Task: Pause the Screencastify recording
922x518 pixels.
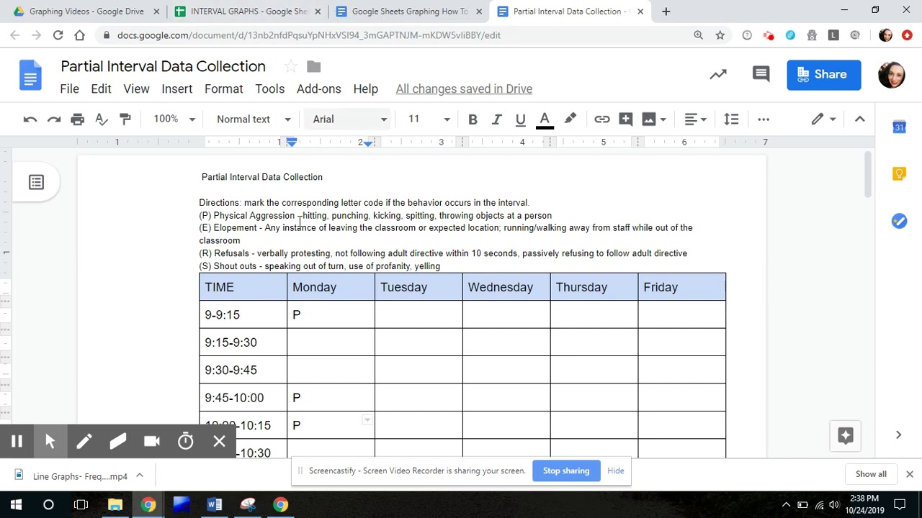Action: coord(17,441)
